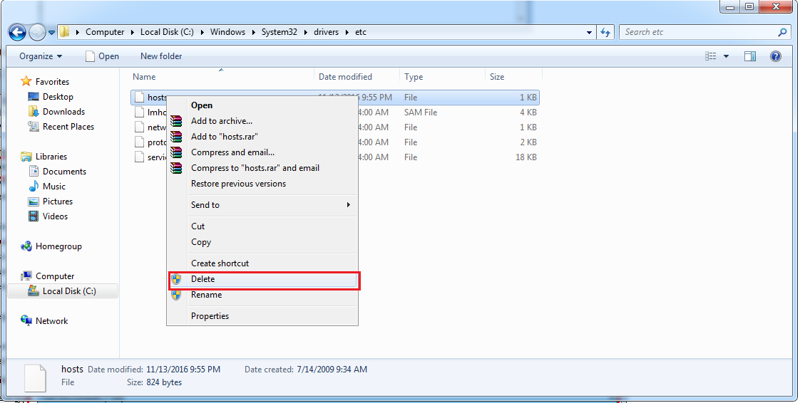Viewport: 800px width, 403px height.
Task: Click the Network icon in navigation pane
Action: click(26, 321)
